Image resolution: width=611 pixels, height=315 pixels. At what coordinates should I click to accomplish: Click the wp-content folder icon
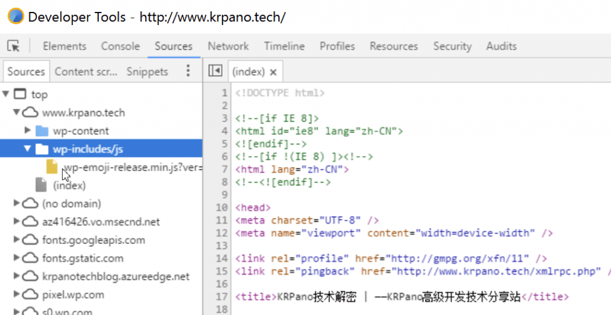[x=41, y=131]
